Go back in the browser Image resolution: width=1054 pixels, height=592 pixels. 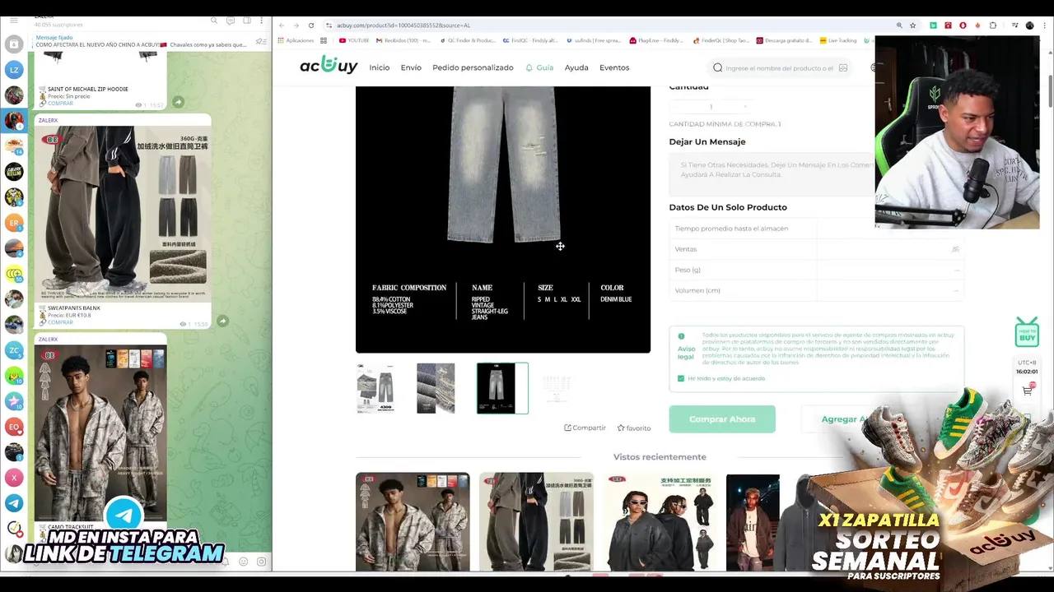coord(282,25)
